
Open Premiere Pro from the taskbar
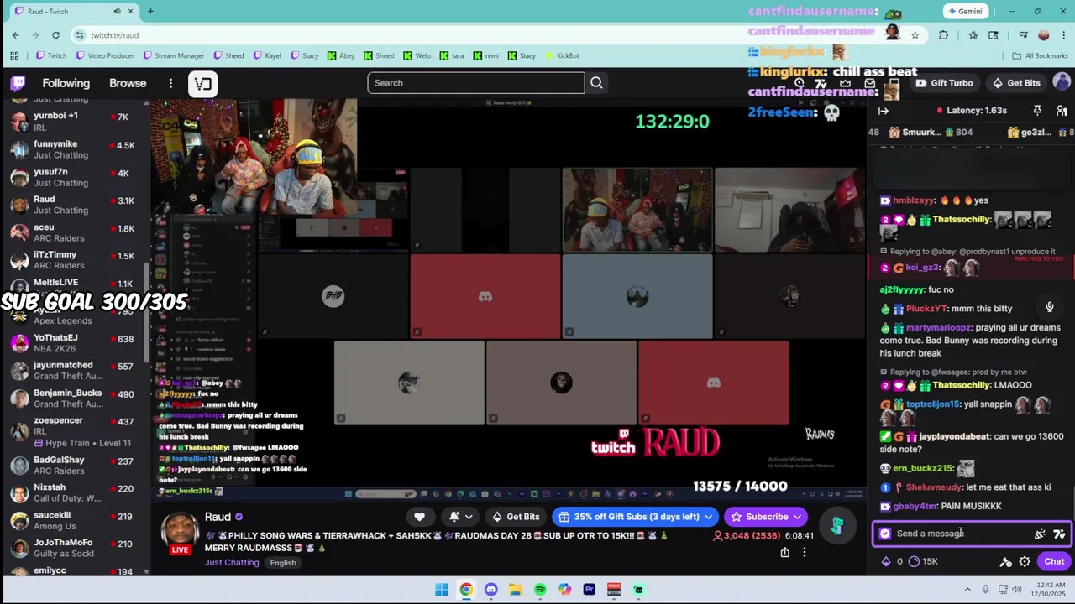point(589,590)
